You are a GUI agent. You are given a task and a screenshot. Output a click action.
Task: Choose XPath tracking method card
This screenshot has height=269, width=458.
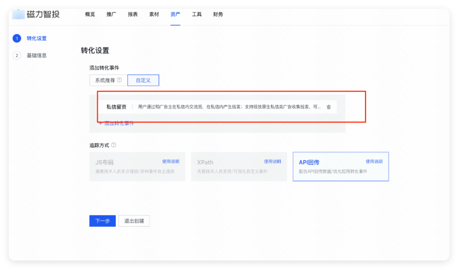[x=239, y=166]
